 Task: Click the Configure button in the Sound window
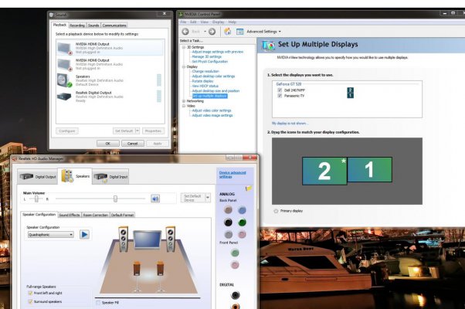[67, 131]
